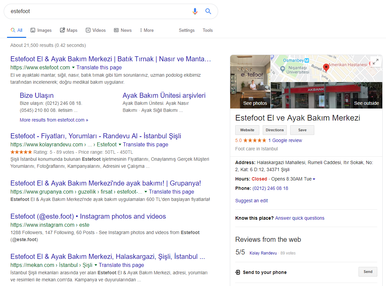Screen dimensions: 386x286
Task: Click the blue magnifier search button
Action: pyautogui.click(x=208, y=11)
